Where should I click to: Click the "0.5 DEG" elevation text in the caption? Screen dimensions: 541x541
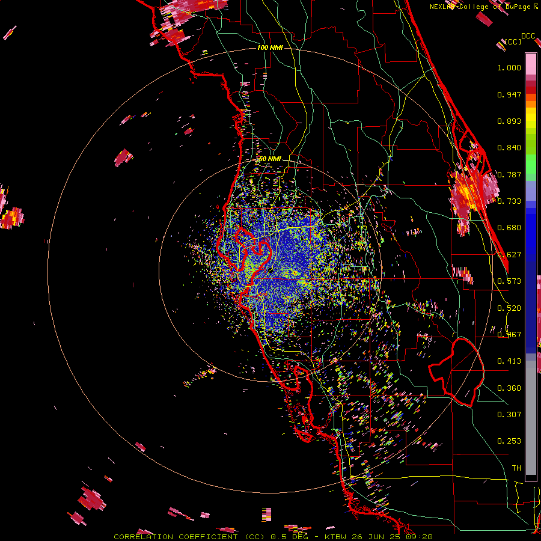(289, 537)
